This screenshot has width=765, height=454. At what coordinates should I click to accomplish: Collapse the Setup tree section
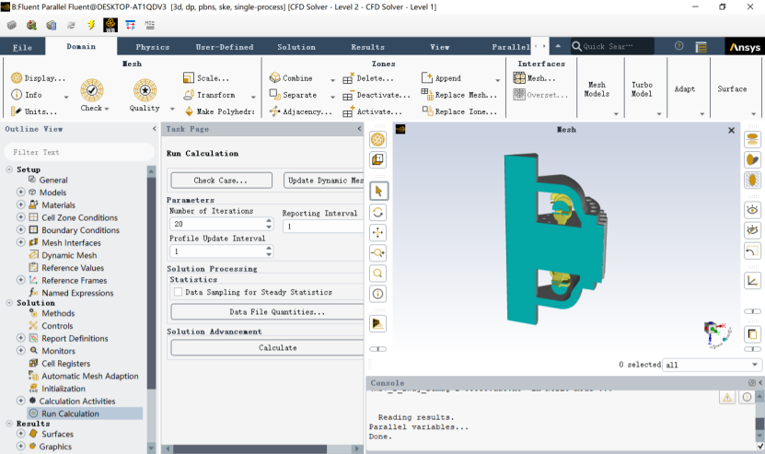(9, 169)
